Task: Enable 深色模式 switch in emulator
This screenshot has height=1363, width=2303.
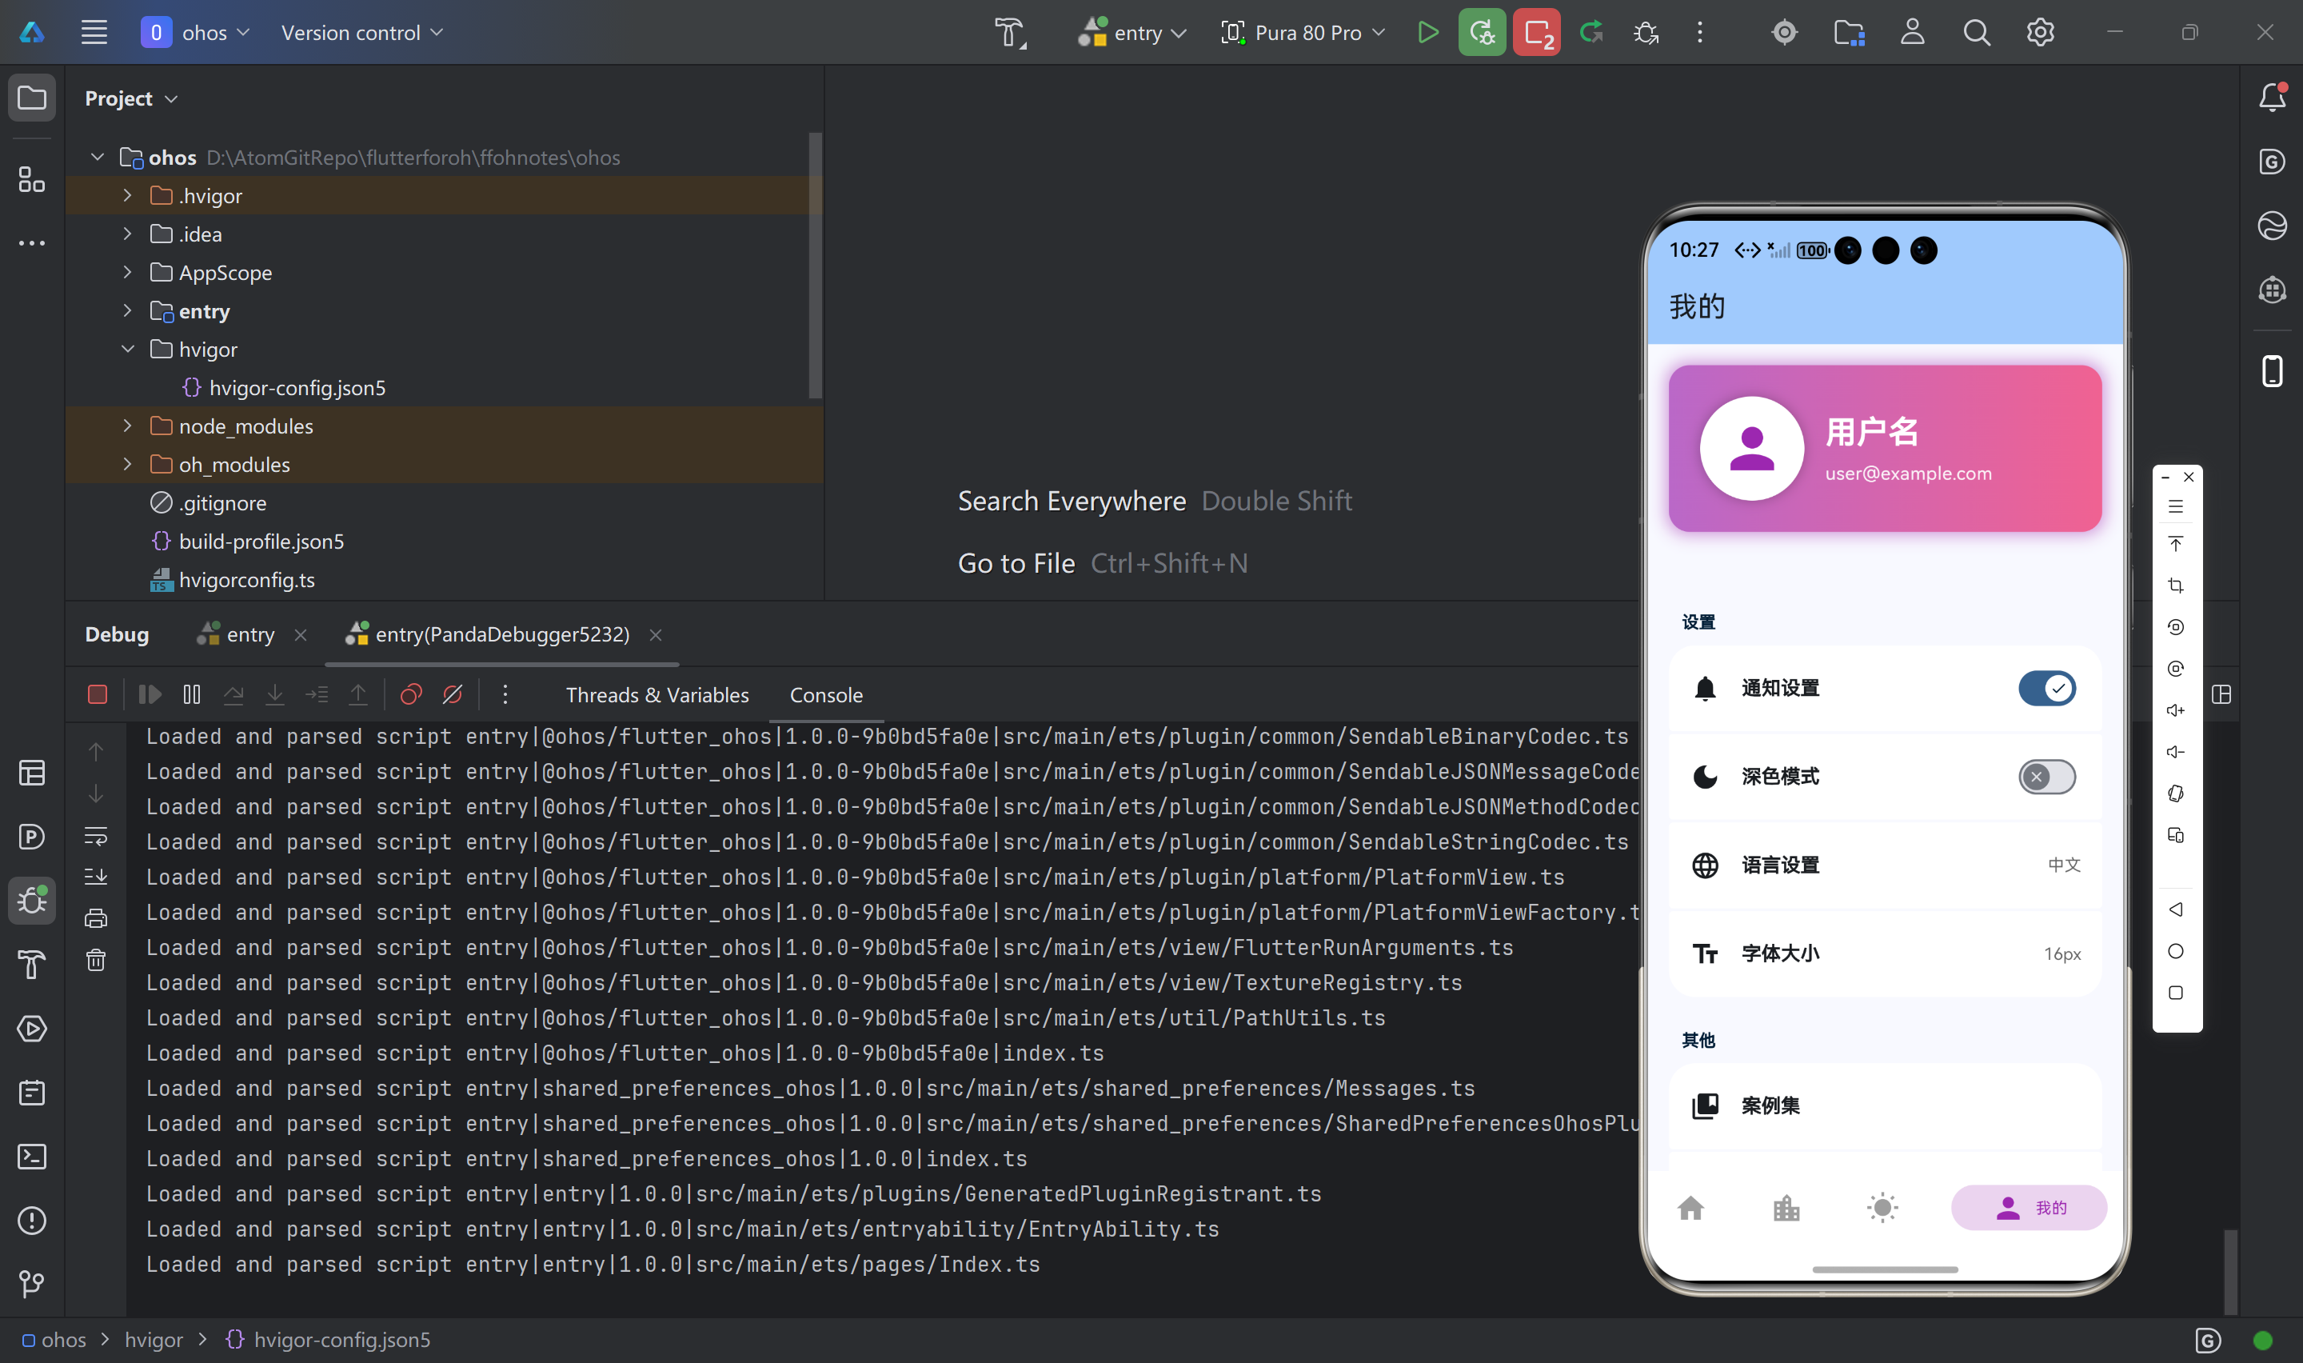Action: point(2046,777)
